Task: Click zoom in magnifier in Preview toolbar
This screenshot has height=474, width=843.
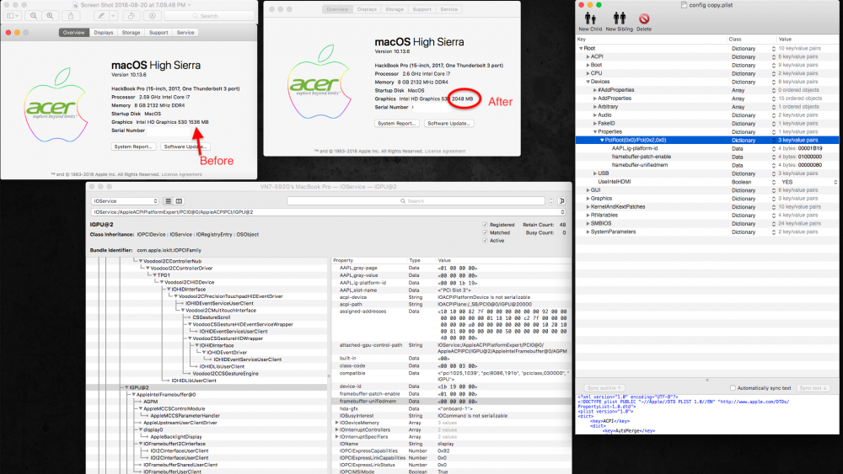Action: (x=50, y=16)
